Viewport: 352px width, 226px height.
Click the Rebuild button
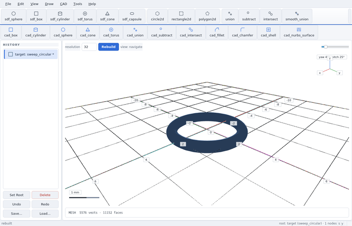[x=108, y=47]
